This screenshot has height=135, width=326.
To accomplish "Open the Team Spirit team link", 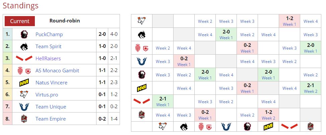I will [x=48, y=46].
